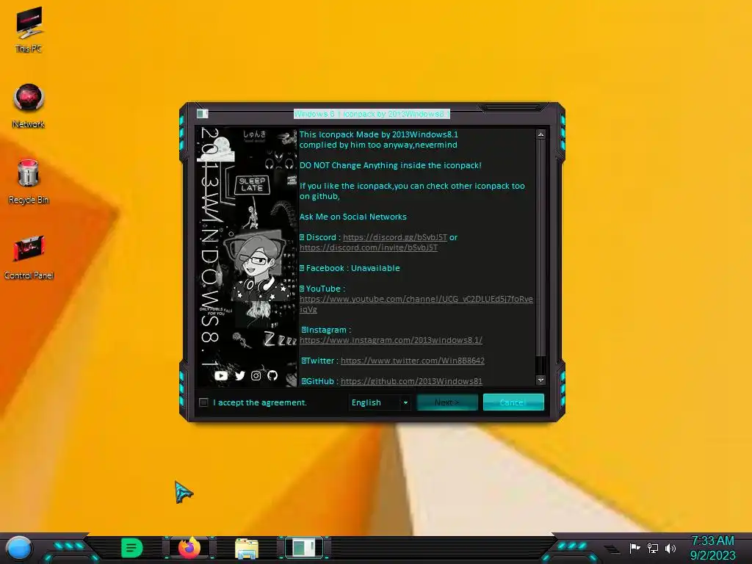Open Action Center flag in system tray
752x564 pixels.
pyautogui.click(x=634, y=548)
